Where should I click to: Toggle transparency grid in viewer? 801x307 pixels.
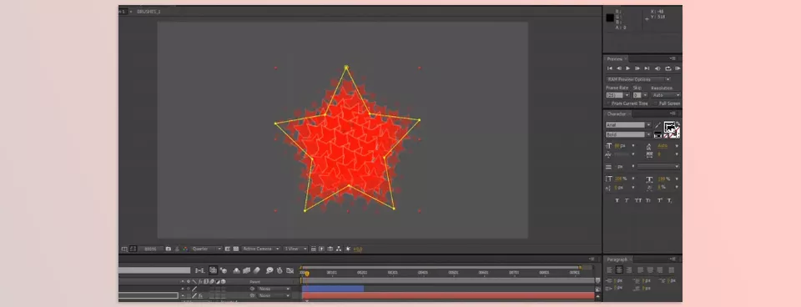[236, 249]
